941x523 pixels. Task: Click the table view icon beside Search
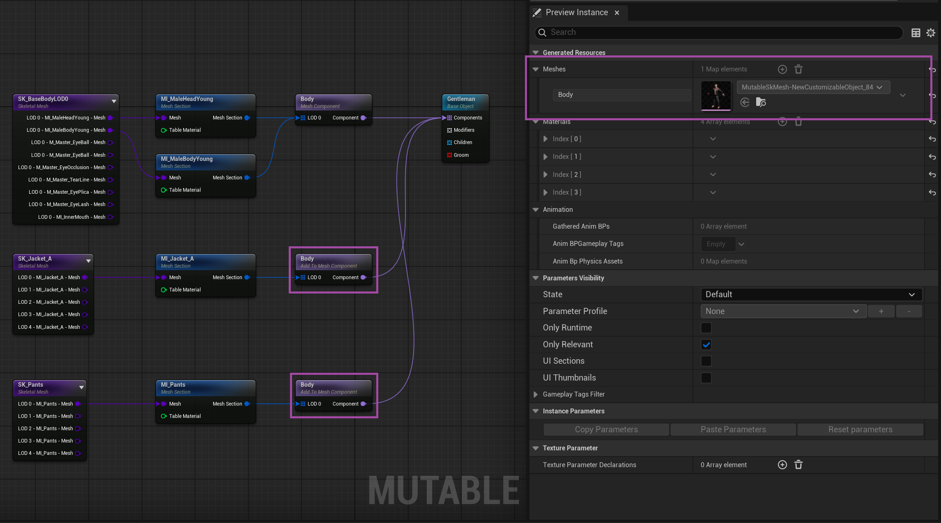coord(916,33)
